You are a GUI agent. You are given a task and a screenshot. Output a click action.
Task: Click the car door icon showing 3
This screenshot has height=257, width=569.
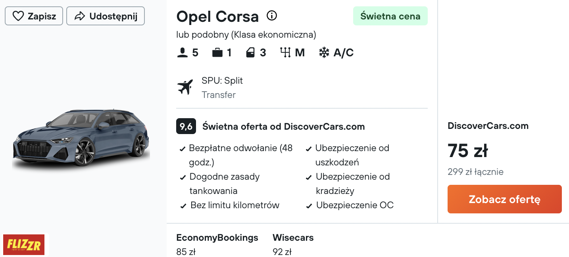[x=250, y=53]
